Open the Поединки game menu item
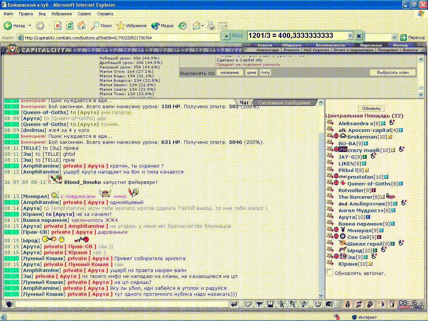Viewport: 428px width, 321px height. (x=388, y=50)
